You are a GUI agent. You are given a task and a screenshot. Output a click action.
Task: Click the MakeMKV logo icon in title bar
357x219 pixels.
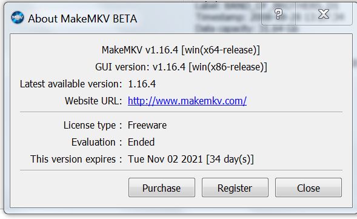18,18
